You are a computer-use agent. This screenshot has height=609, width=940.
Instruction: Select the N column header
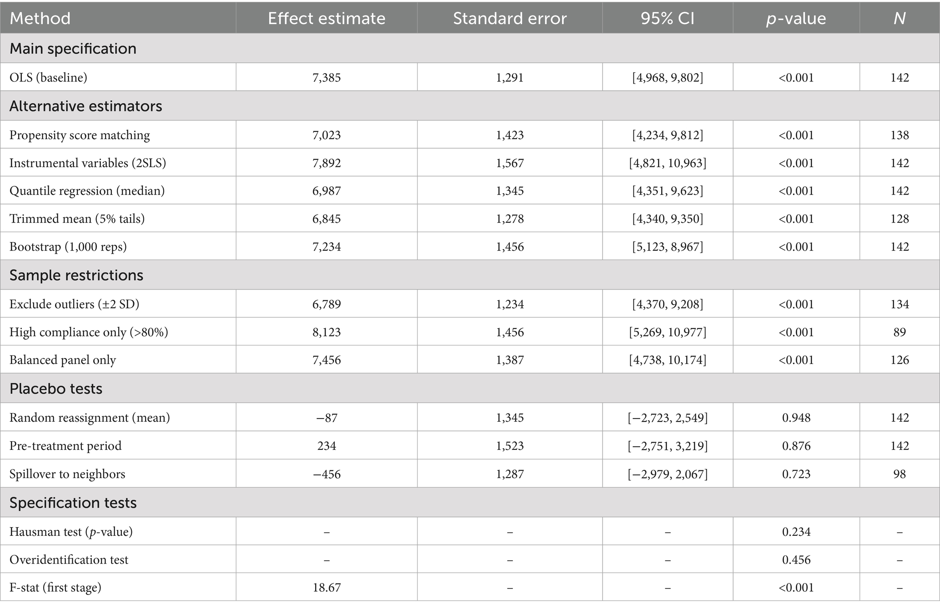pyautogui.click(x=899, y=19)
